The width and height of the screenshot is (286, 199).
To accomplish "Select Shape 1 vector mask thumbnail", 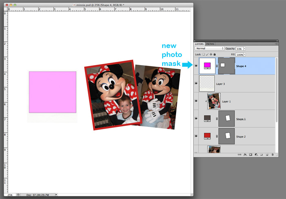I will [x=227, y=118].
